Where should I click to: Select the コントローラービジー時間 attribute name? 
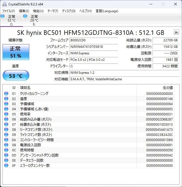pyautogui.click(x=37, y=140)
